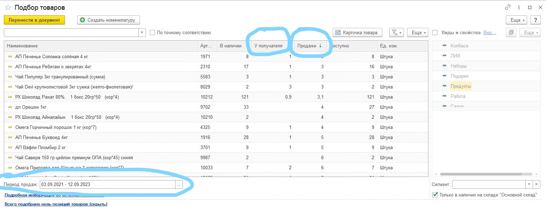This screenshot has width=546, height=209.
Task: Clear the Сегмент field with x button
Action: tap(537, 184)
